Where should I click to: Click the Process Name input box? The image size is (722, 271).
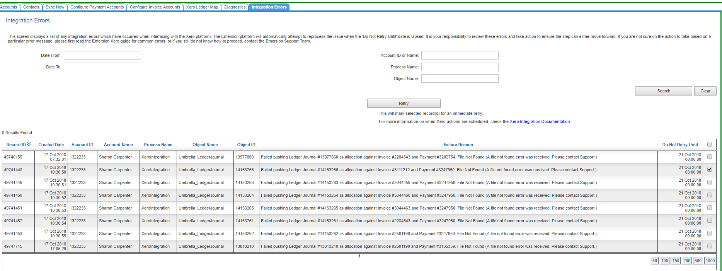460,67
